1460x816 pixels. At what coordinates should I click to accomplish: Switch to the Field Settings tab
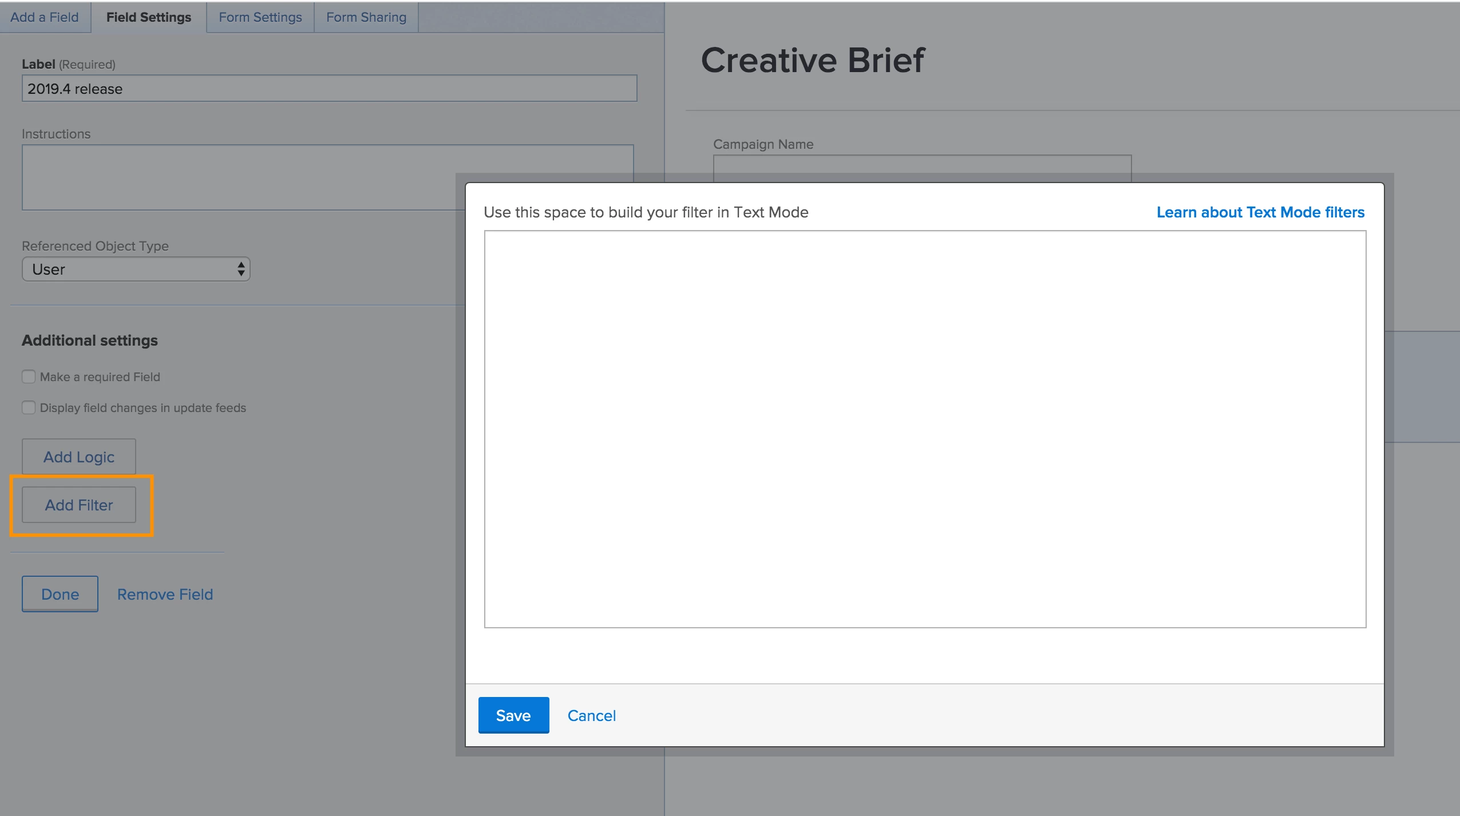(x=149, y=17)
